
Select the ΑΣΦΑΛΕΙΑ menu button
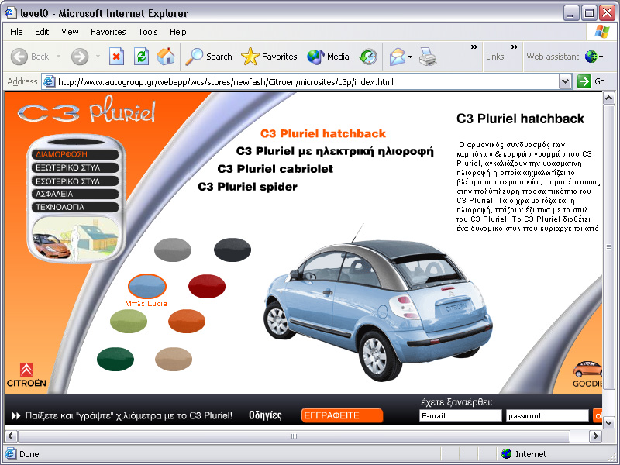75,195
